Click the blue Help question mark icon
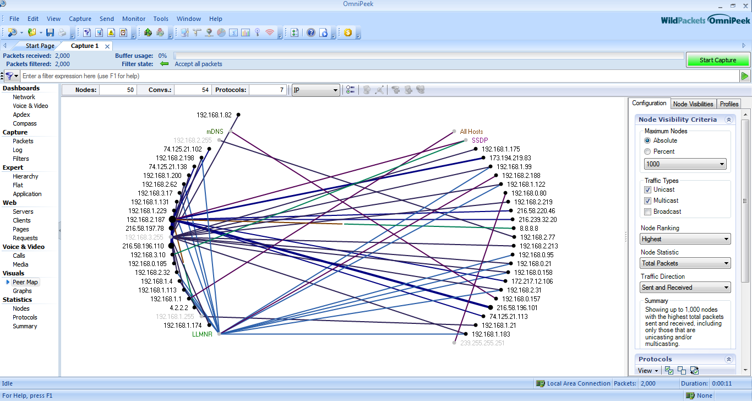Viewport: 752px width, 401px height. (311, 32)
